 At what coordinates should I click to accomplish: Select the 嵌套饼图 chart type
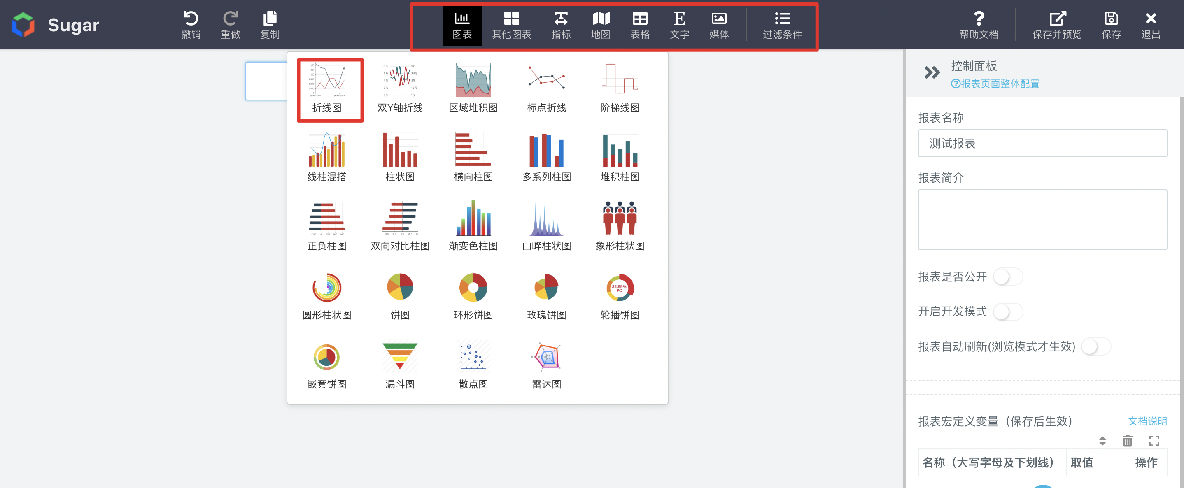[327, 365]
